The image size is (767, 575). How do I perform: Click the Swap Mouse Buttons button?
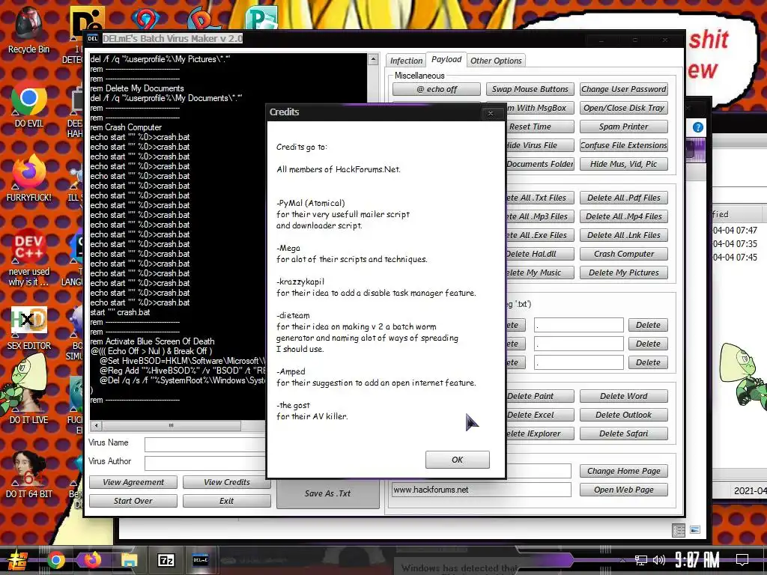[x=530, y=90]
